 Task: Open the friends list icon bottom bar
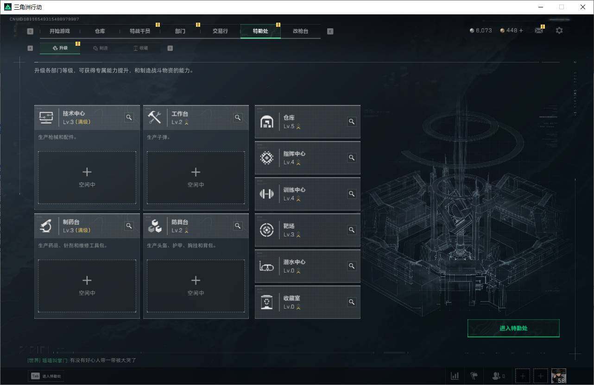[496, 376]
